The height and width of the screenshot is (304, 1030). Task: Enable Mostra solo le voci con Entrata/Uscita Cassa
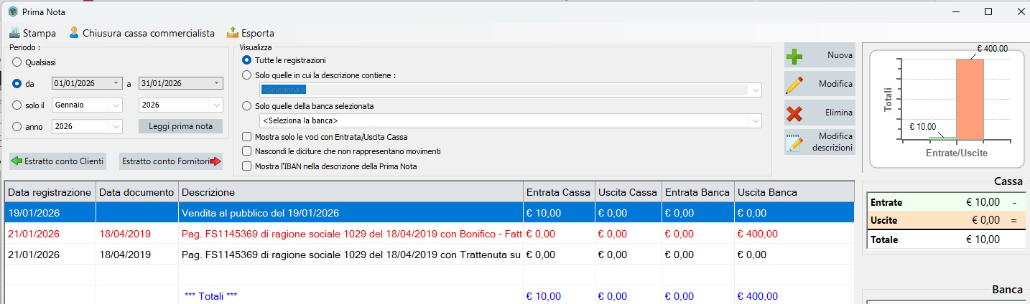point(248,137)
